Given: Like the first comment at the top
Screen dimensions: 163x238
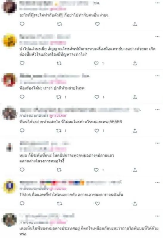Looking at the screenshot, I should (97, 24).
